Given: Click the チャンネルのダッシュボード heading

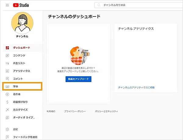Looking at the screenshot, I should click(74, 16).
